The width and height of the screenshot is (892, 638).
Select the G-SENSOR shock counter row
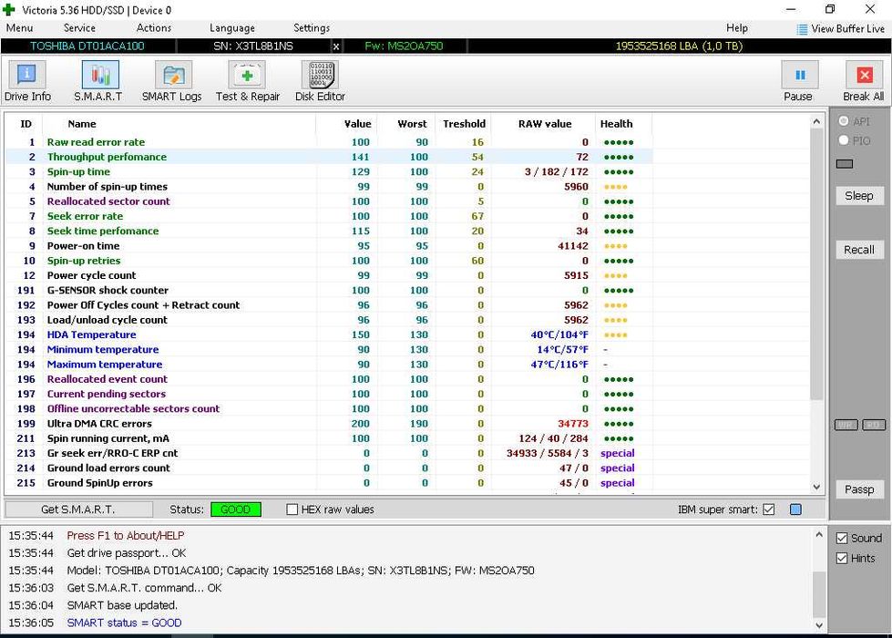pos(329,290)
